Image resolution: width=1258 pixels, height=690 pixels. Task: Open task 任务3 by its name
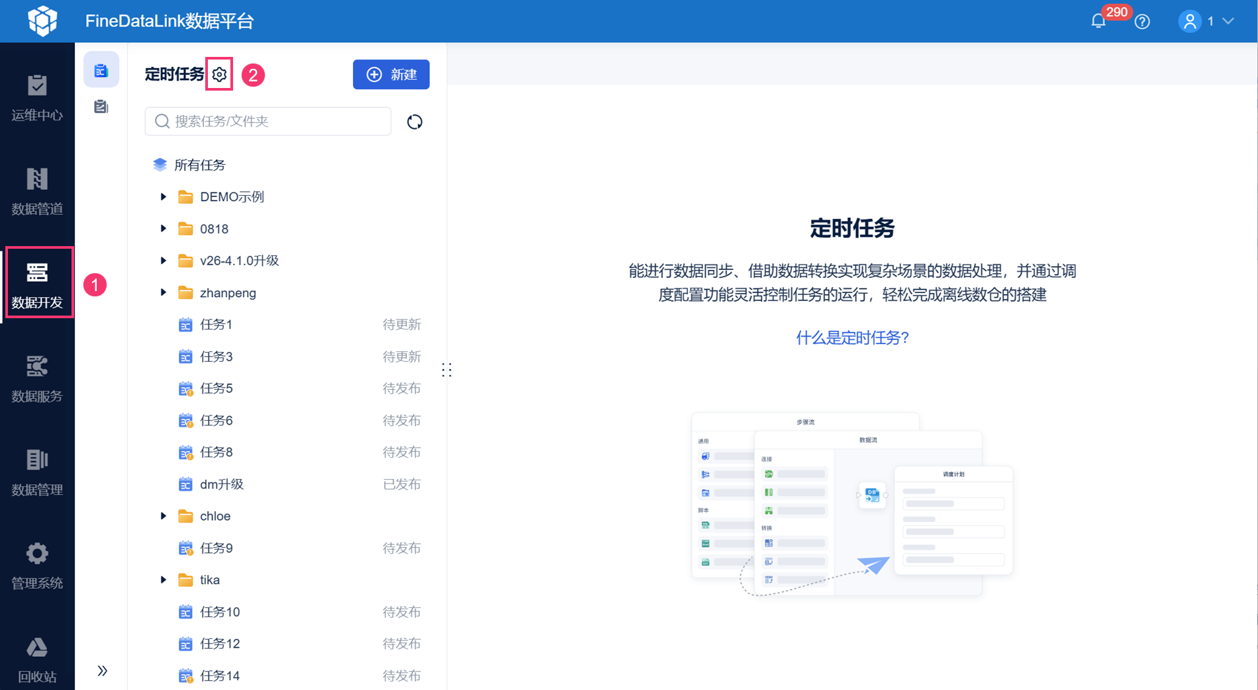click(217, 357)
